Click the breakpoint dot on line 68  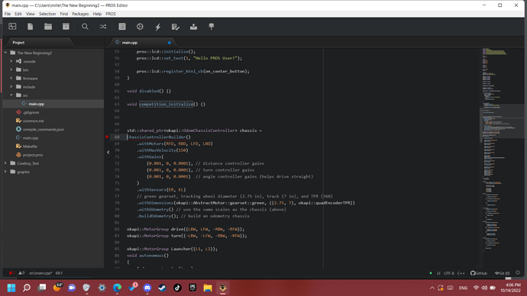tap(107, 137)
